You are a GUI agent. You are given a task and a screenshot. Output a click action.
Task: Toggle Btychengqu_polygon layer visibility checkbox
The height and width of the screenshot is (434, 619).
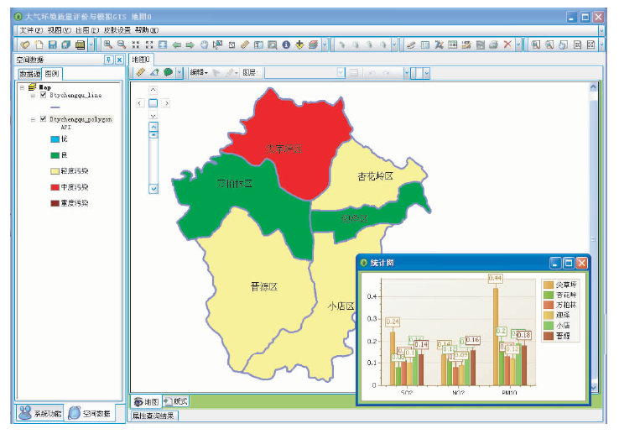point(43,120)
